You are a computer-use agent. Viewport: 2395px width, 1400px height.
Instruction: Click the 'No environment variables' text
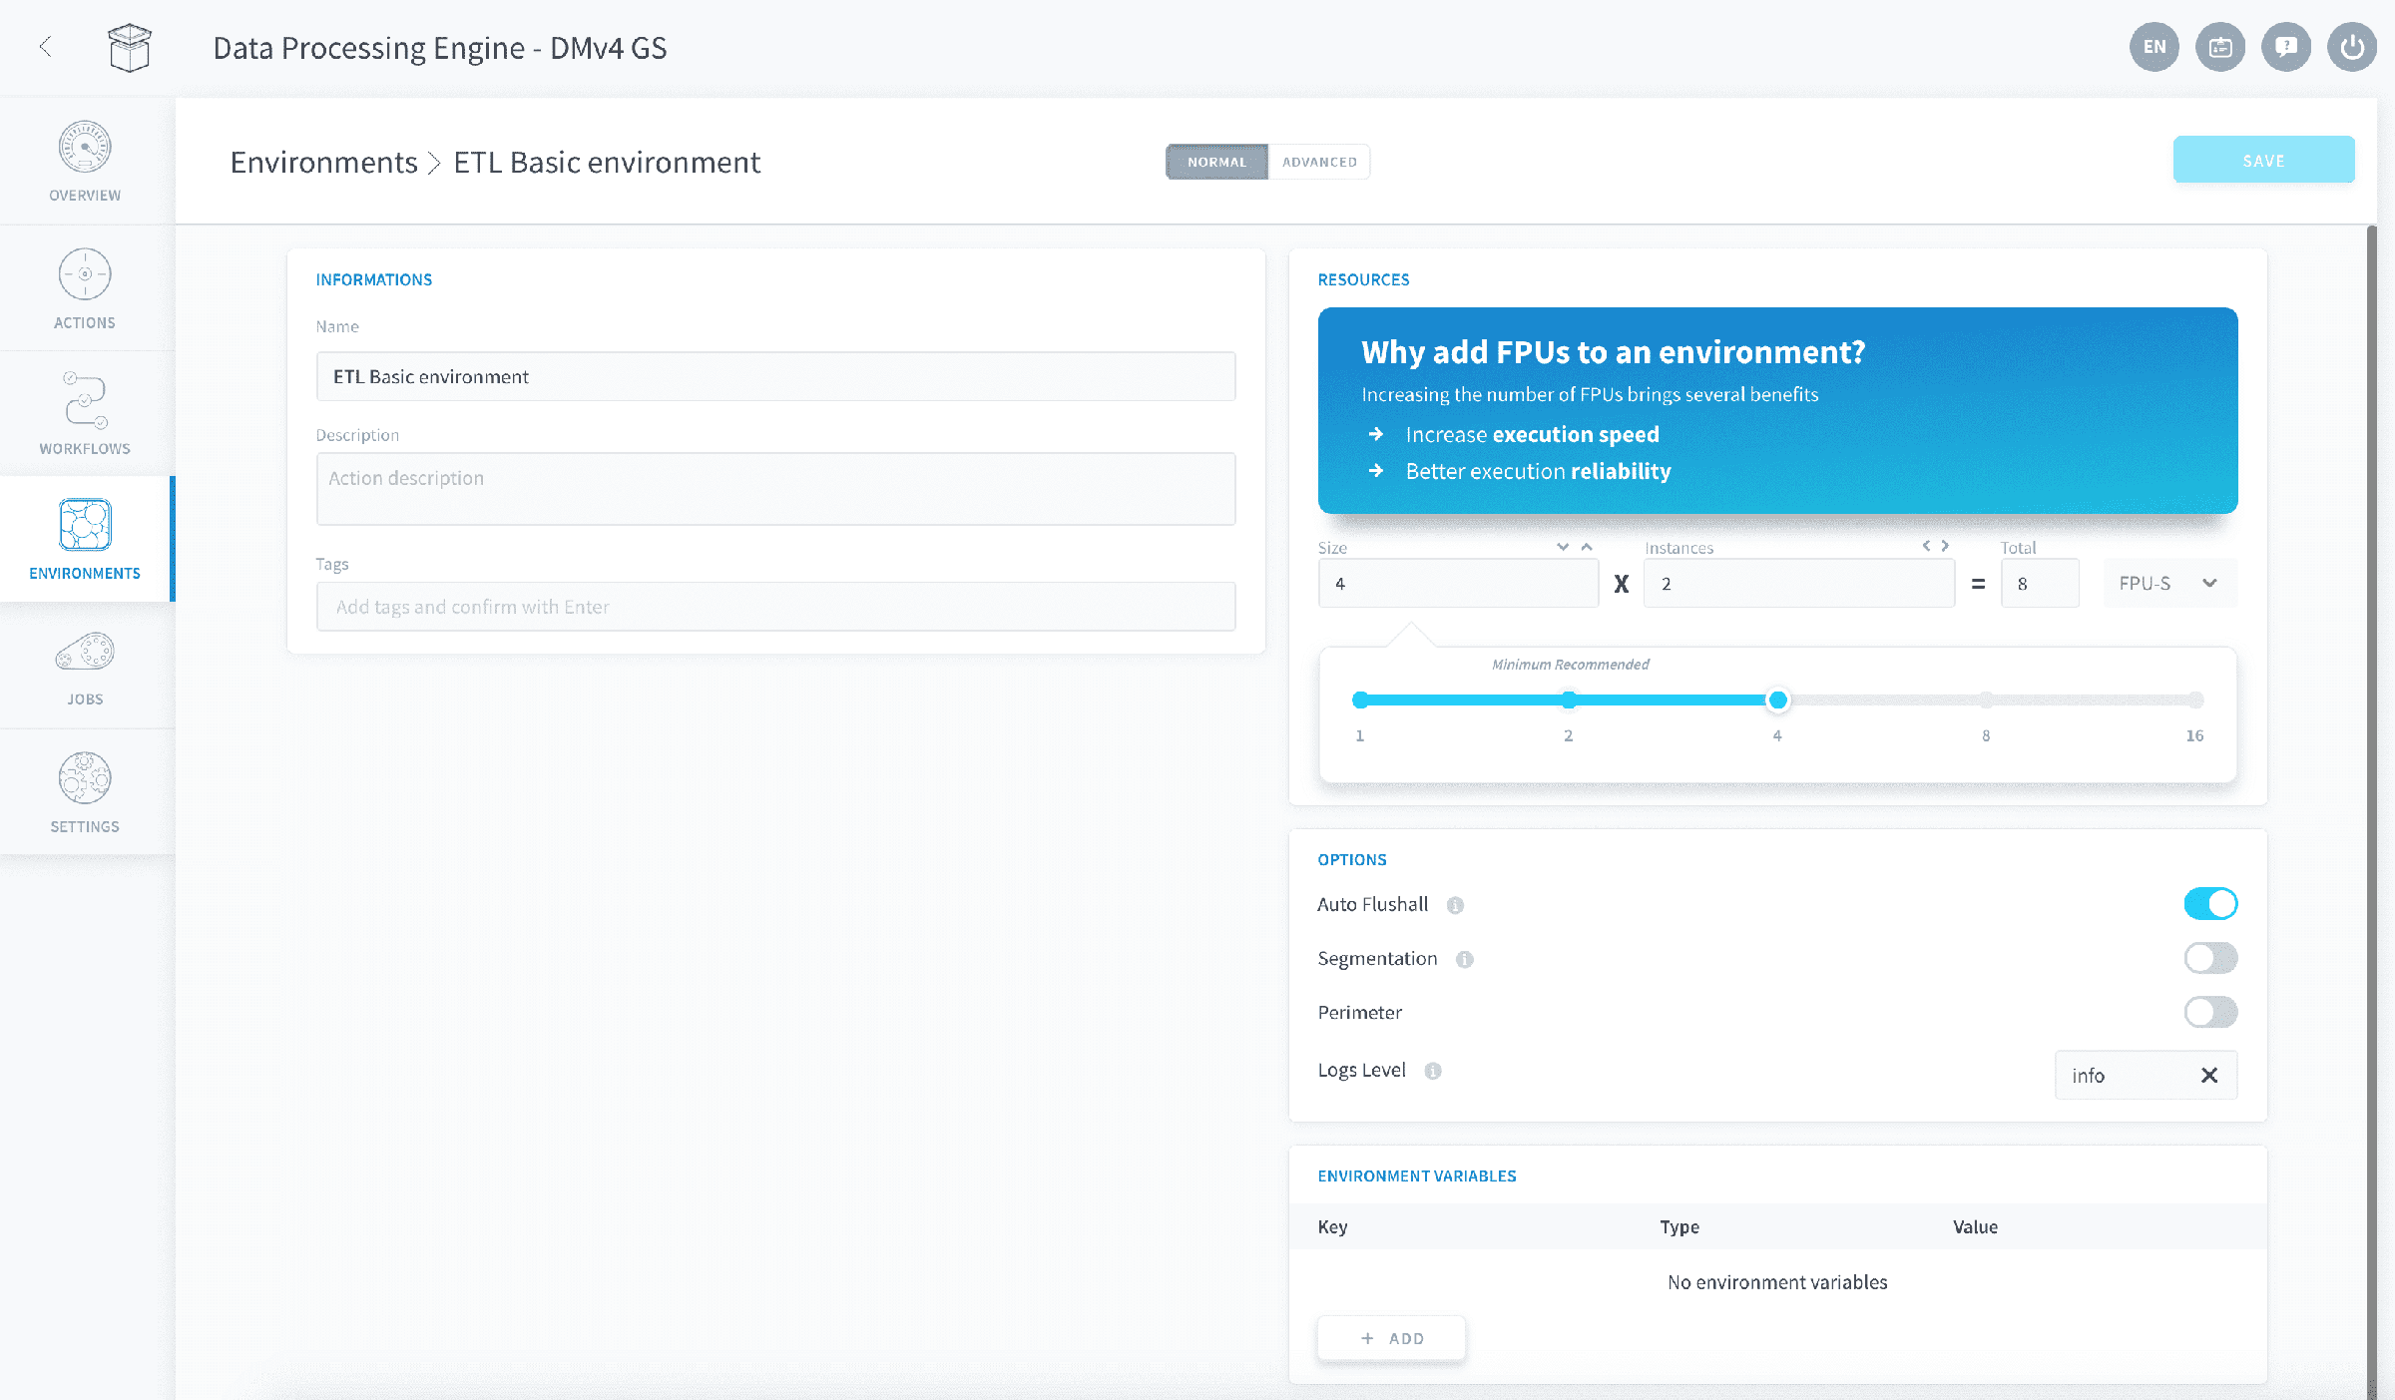[x=1777, y=1282]
